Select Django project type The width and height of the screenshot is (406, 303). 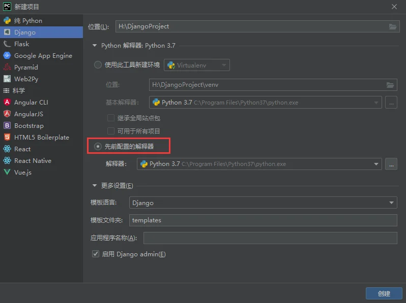(x=41, y=32)
